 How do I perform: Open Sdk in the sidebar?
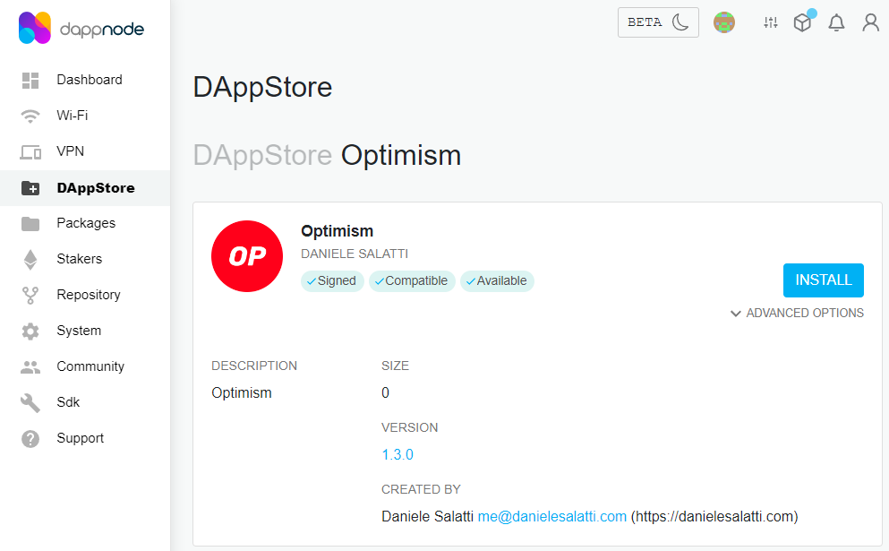(85, 402)
